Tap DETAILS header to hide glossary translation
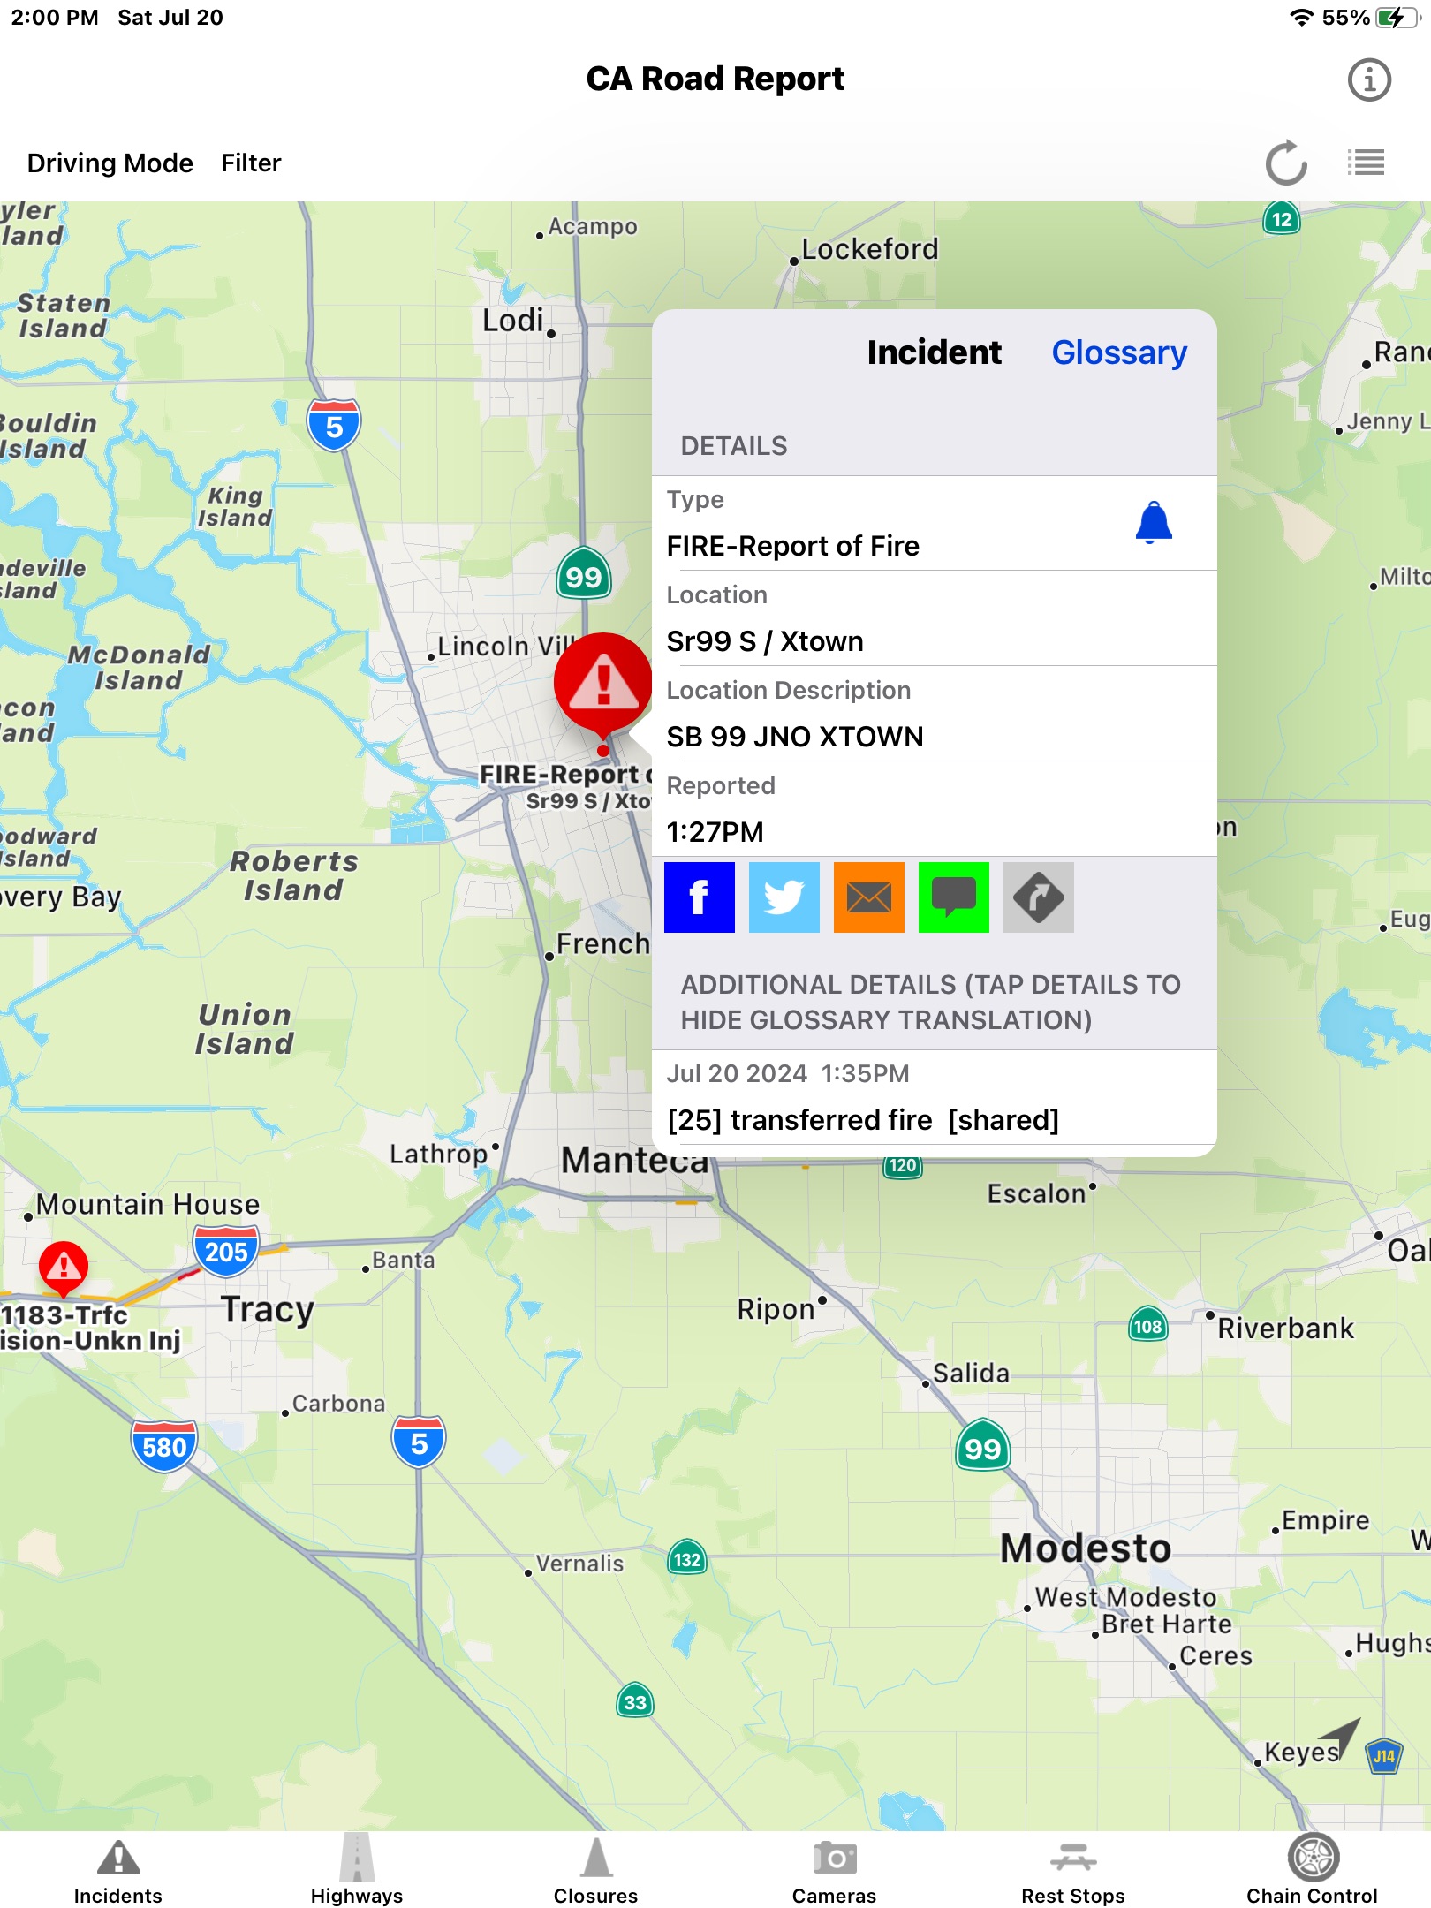Image resolution: width=1431 pixels, height=1908 pixels. point(733,446)
